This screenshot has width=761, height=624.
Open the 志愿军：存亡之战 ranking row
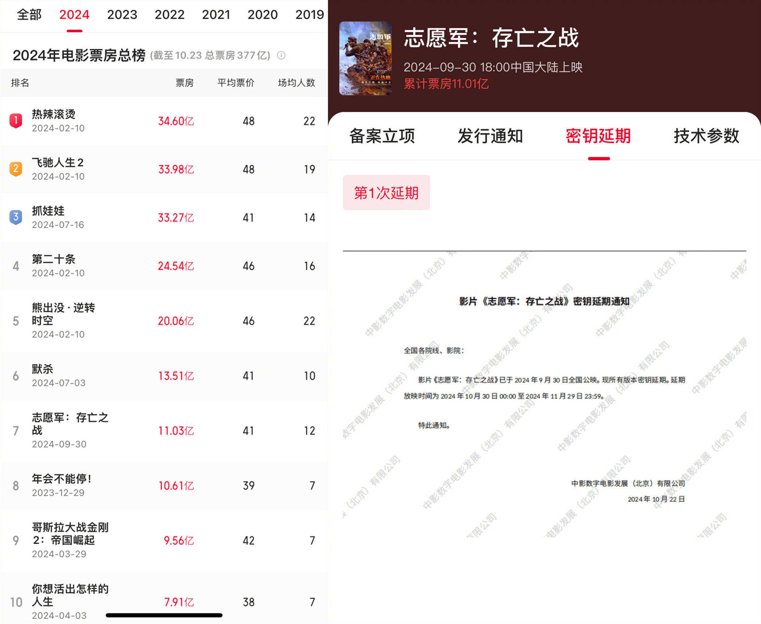pyautogui.click(x=164, y=430)
